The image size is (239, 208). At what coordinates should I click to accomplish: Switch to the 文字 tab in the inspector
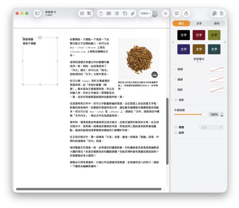point(199,23)
